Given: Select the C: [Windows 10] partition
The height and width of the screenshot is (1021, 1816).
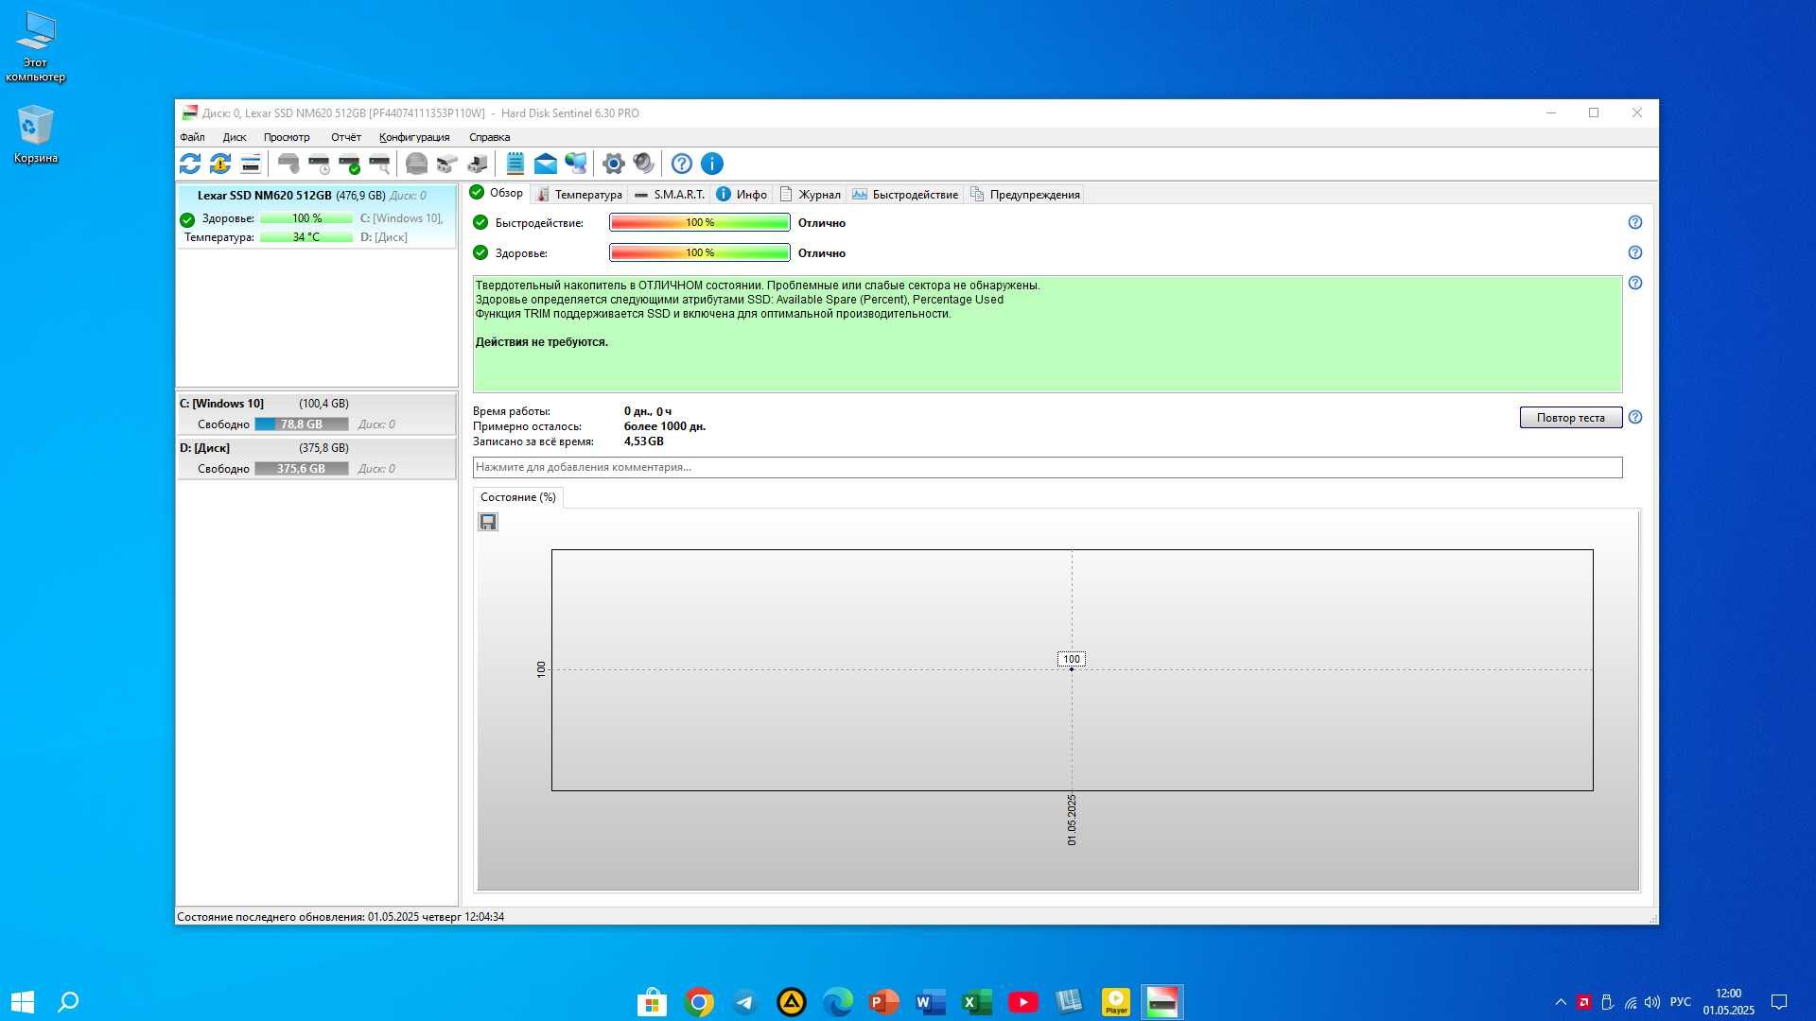Looking at the screenshot, I should 316,414.
